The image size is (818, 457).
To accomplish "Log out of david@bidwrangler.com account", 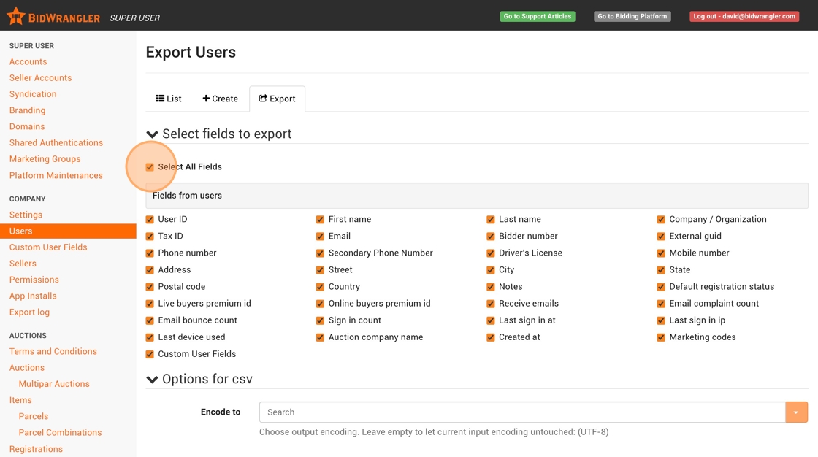I will [744, 16].
